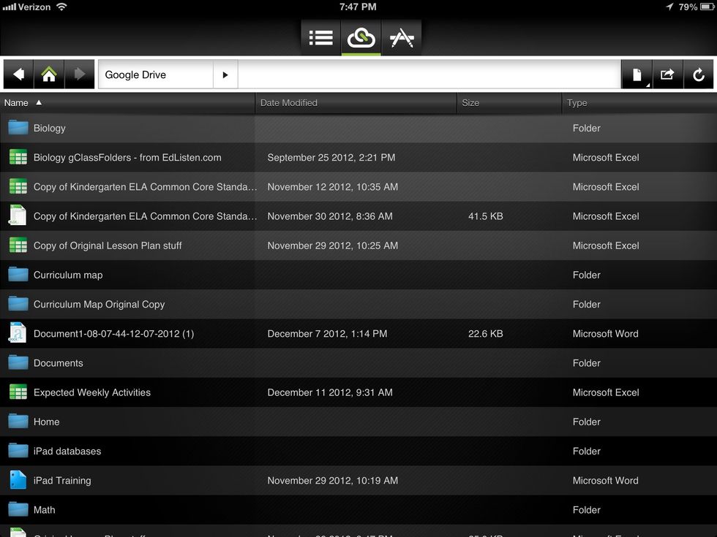The image size is (717, 537).
Task: Tap the share/export icon
Action: pyautogui.click(x=667, y=75)
